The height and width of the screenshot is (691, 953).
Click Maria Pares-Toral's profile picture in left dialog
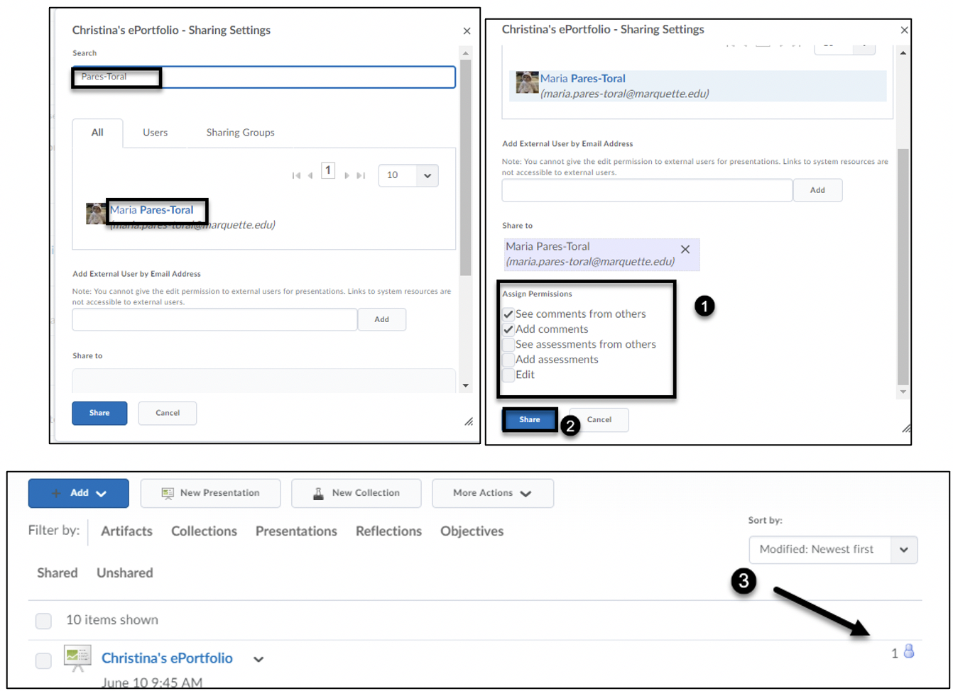point(96,214)
